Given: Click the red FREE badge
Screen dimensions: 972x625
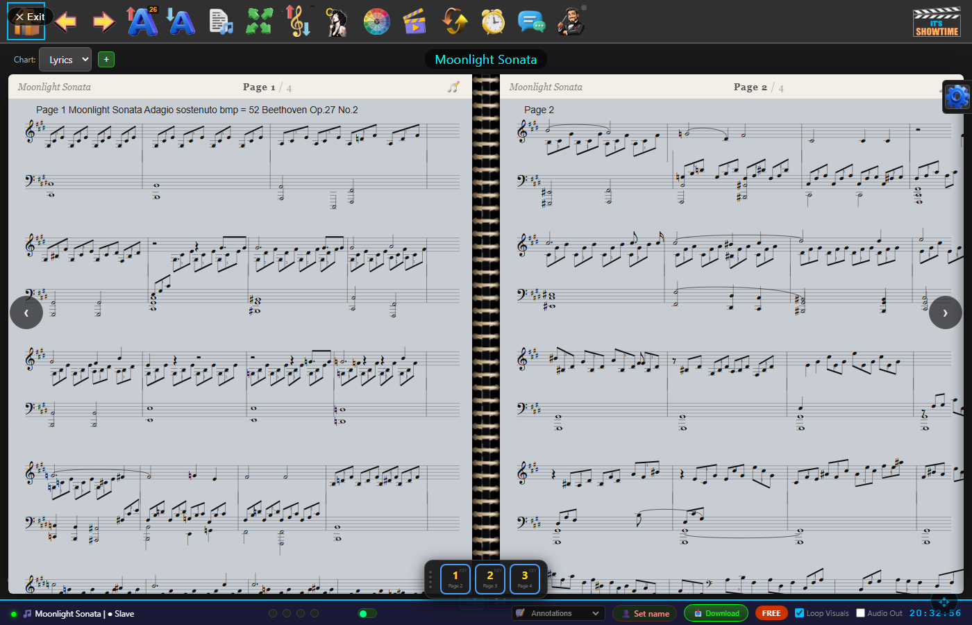Looking at the screenshot, I should [x=771, y=613].
